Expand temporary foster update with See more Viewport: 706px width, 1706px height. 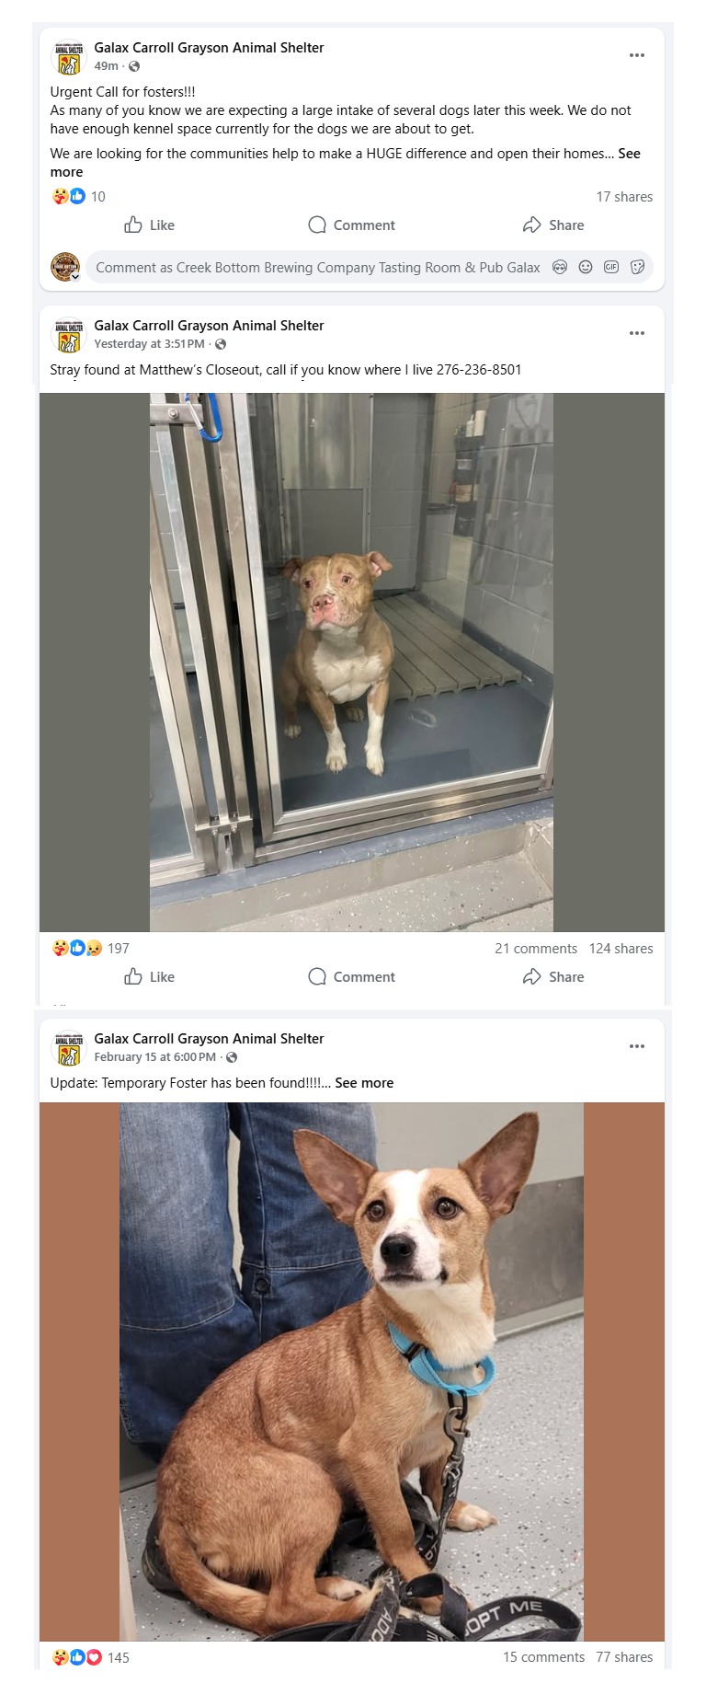coord(364,1083)
